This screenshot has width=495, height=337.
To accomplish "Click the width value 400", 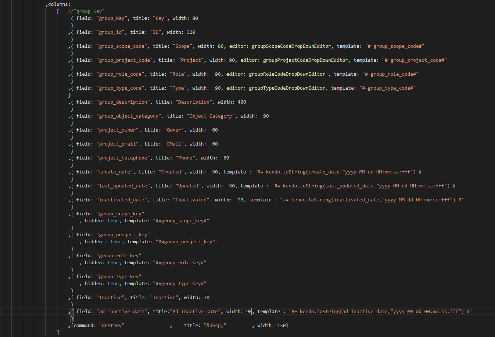I will click(x=242, y=102).
